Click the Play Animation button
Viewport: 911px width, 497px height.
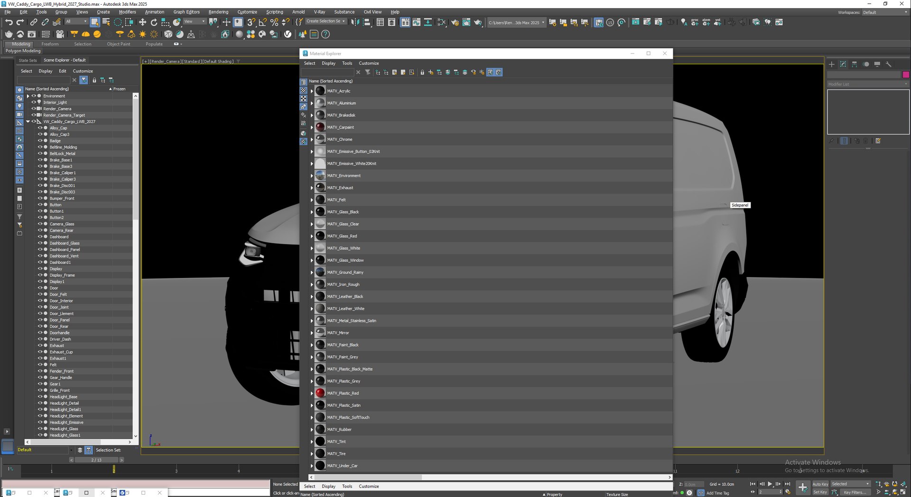tap(770, 484)
